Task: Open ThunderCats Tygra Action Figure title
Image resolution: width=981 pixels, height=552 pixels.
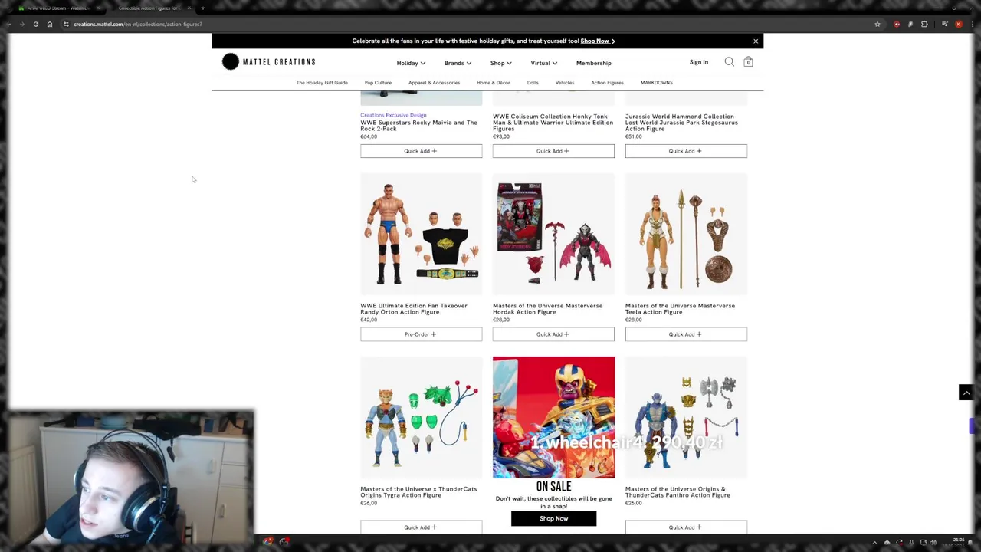Action: (x=418, y=492)
